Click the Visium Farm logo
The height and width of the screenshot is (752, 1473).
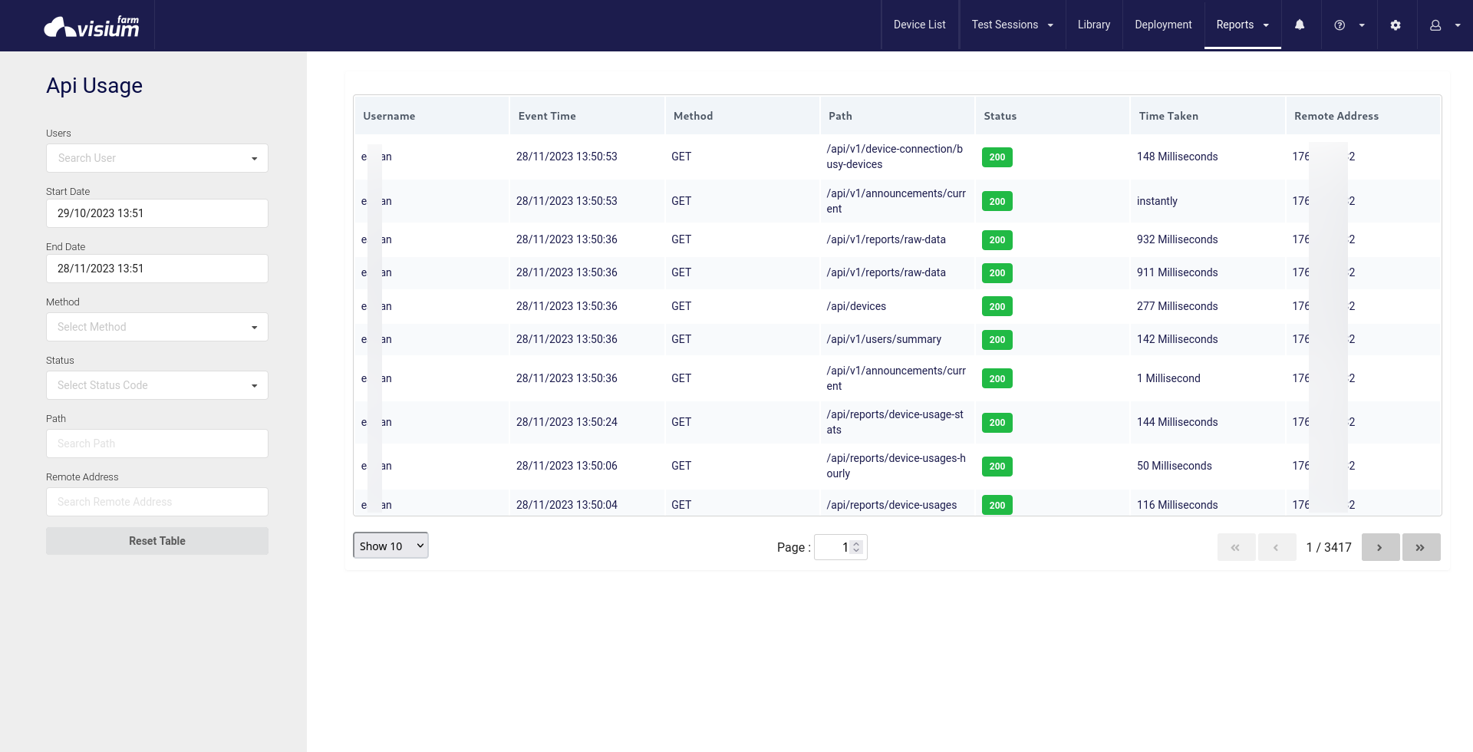click(92, 26)
